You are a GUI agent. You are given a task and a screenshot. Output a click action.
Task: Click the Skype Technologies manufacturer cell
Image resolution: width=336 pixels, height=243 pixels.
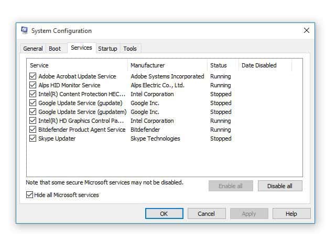pos(155,138)
